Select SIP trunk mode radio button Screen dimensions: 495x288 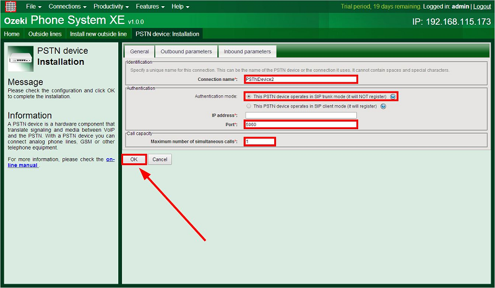(x=249, y=97)
